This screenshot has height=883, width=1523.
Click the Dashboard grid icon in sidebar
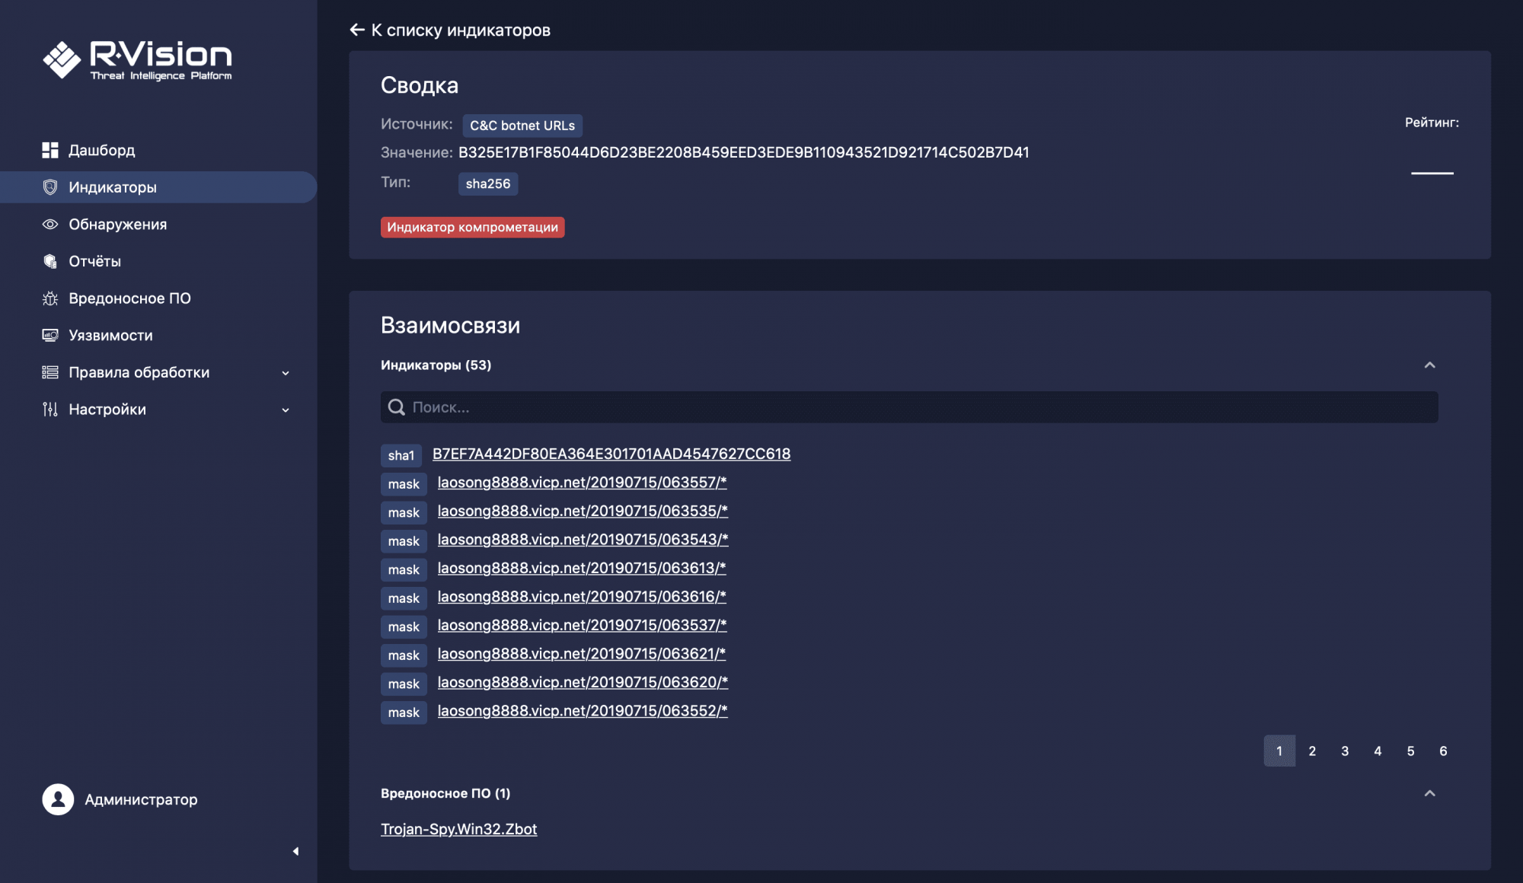[x=50, y=150]
